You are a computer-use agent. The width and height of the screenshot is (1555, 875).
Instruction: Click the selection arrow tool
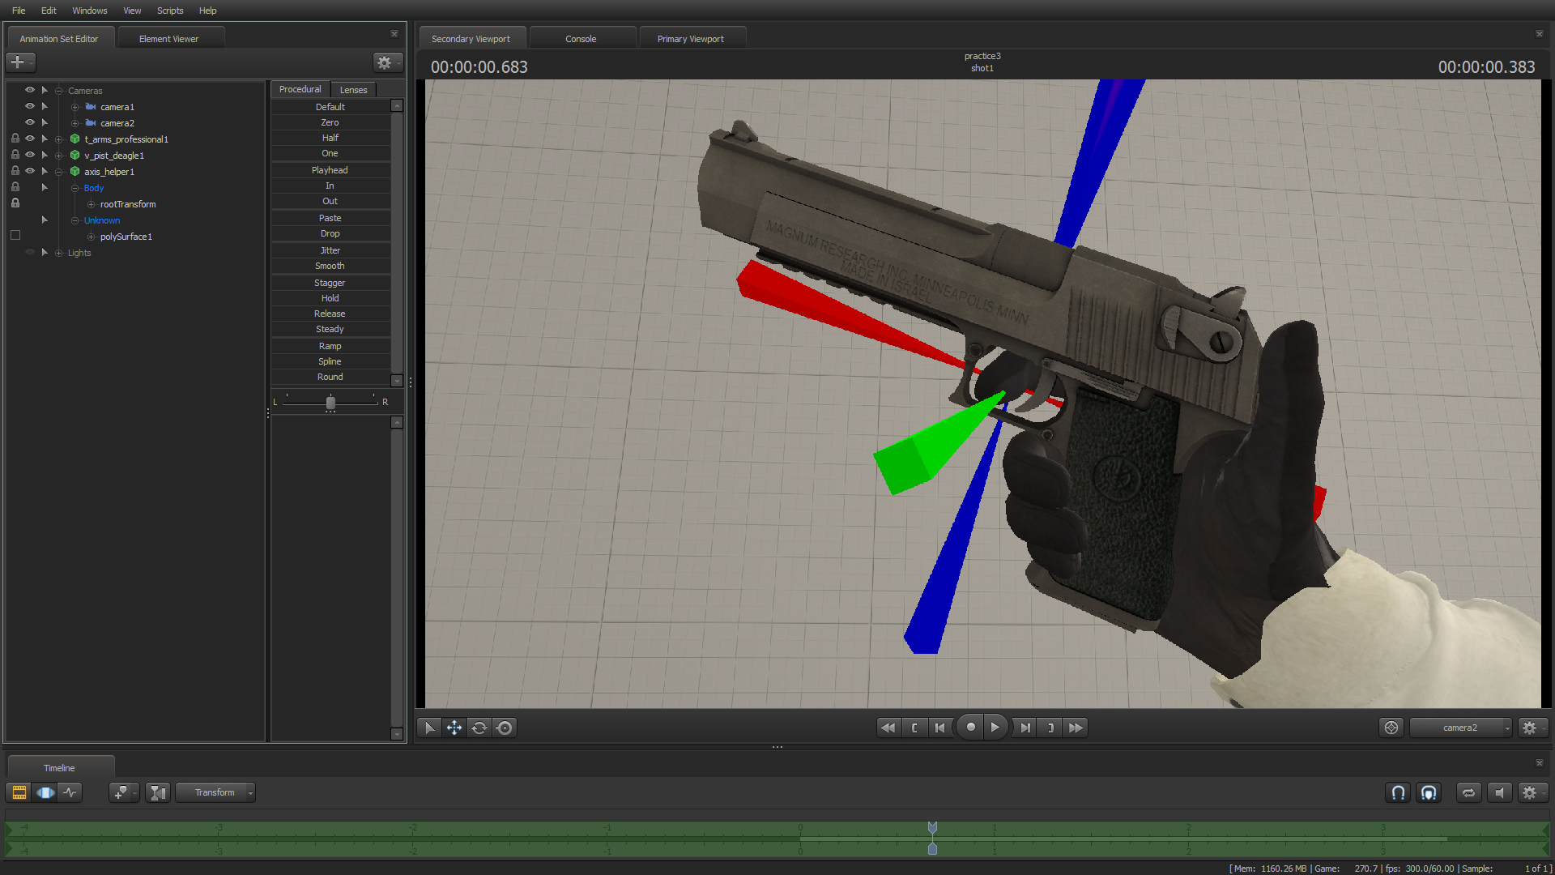click(429, 728)
